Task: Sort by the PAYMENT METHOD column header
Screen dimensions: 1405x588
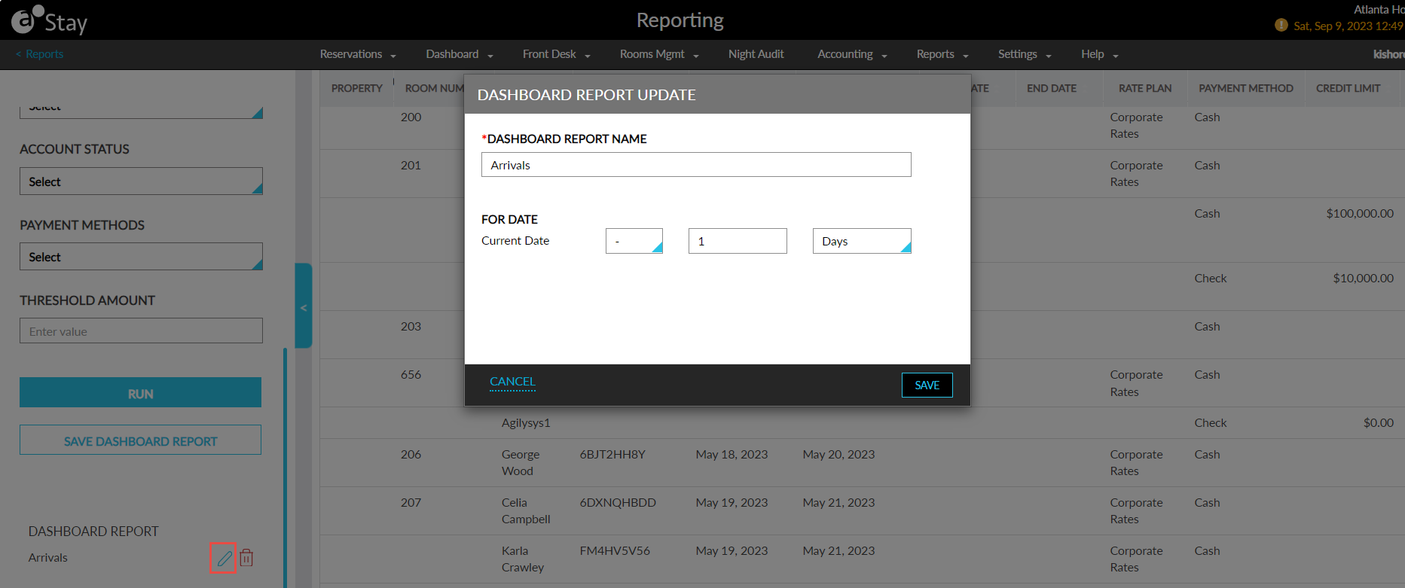Action: (1246, 88)
